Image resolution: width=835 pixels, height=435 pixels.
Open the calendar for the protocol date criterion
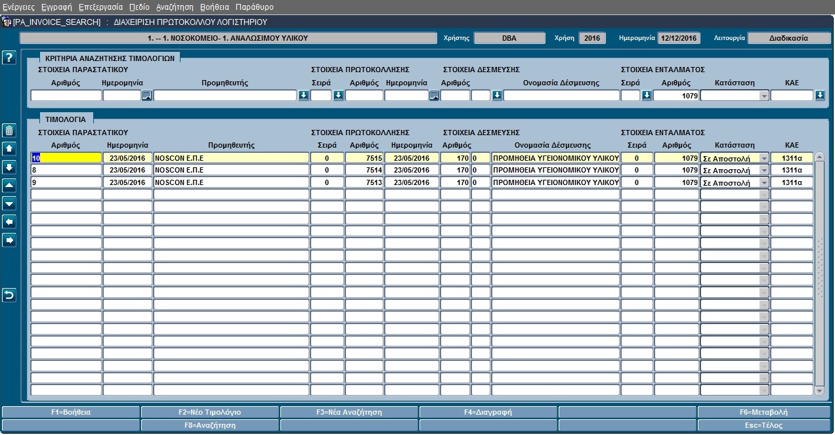[434, 96]
